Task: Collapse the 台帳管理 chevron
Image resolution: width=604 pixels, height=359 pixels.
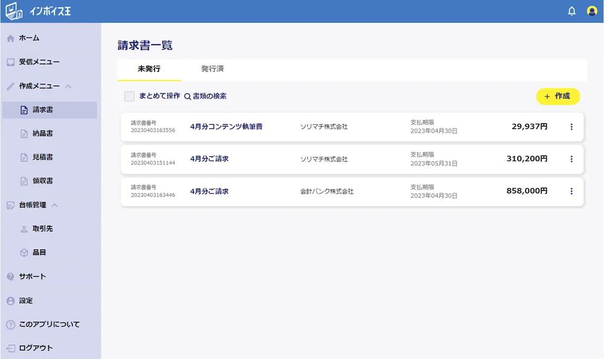Action: click(x=55, y=205)
